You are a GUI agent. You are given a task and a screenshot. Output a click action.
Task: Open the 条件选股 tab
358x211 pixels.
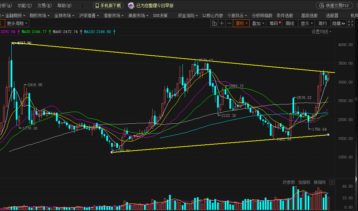285,15
